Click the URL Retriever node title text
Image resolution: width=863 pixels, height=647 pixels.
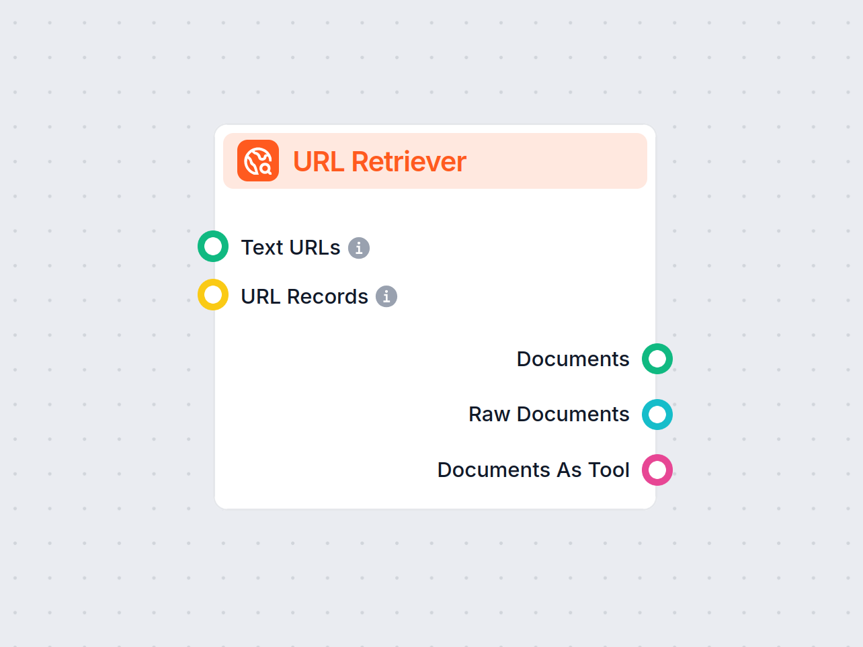[x=380, y=162]
